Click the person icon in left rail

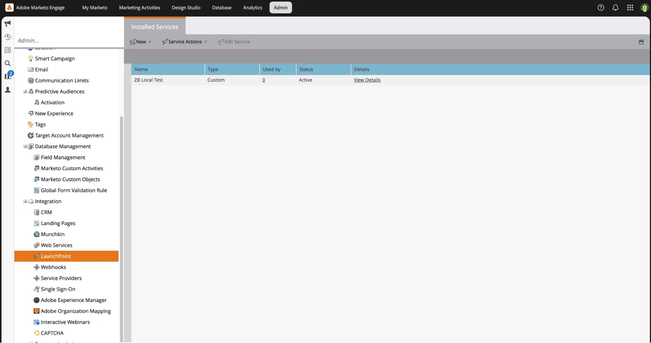pyautogui.click(x=7, y=90)
